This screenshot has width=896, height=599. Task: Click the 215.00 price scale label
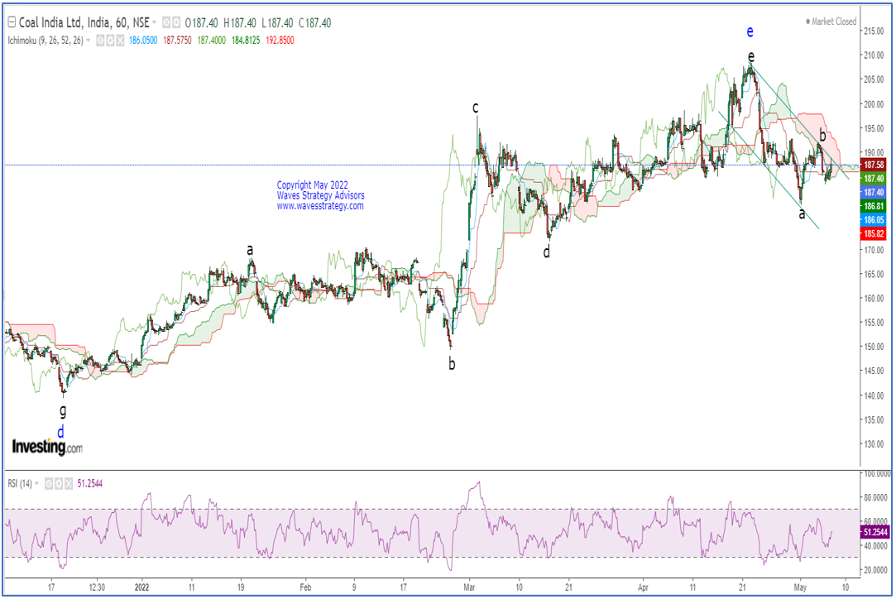pyautogui.click(x=873, y=31)
